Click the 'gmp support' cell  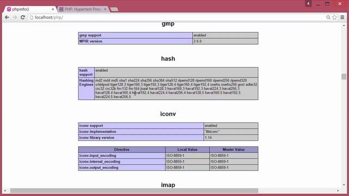pos(135,35)
